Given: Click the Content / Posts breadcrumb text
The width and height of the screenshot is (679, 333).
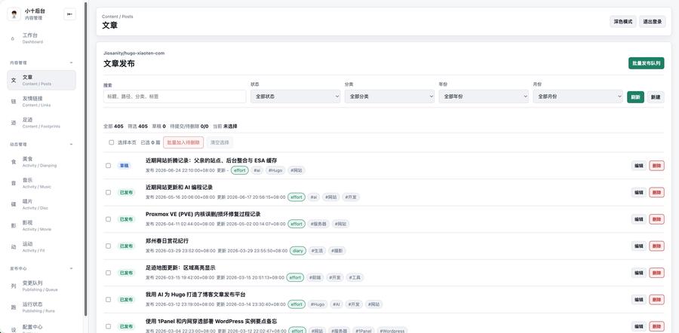Looking at the screenshot, I should coord(118,17).
